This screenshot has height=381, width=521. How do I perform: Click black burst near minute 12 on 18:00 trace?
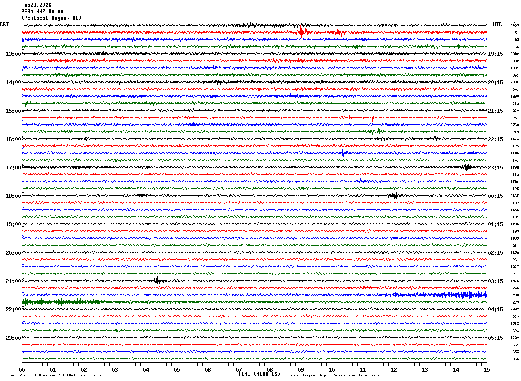[394, 195]
